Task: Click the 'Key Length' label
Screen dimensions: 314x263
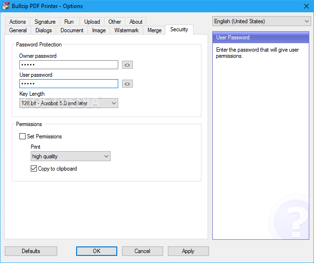Action: (32, 94)
